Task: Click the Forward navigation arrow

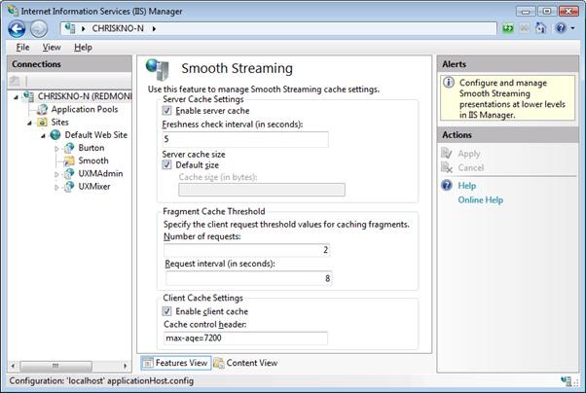Action: tap(39, 28)
